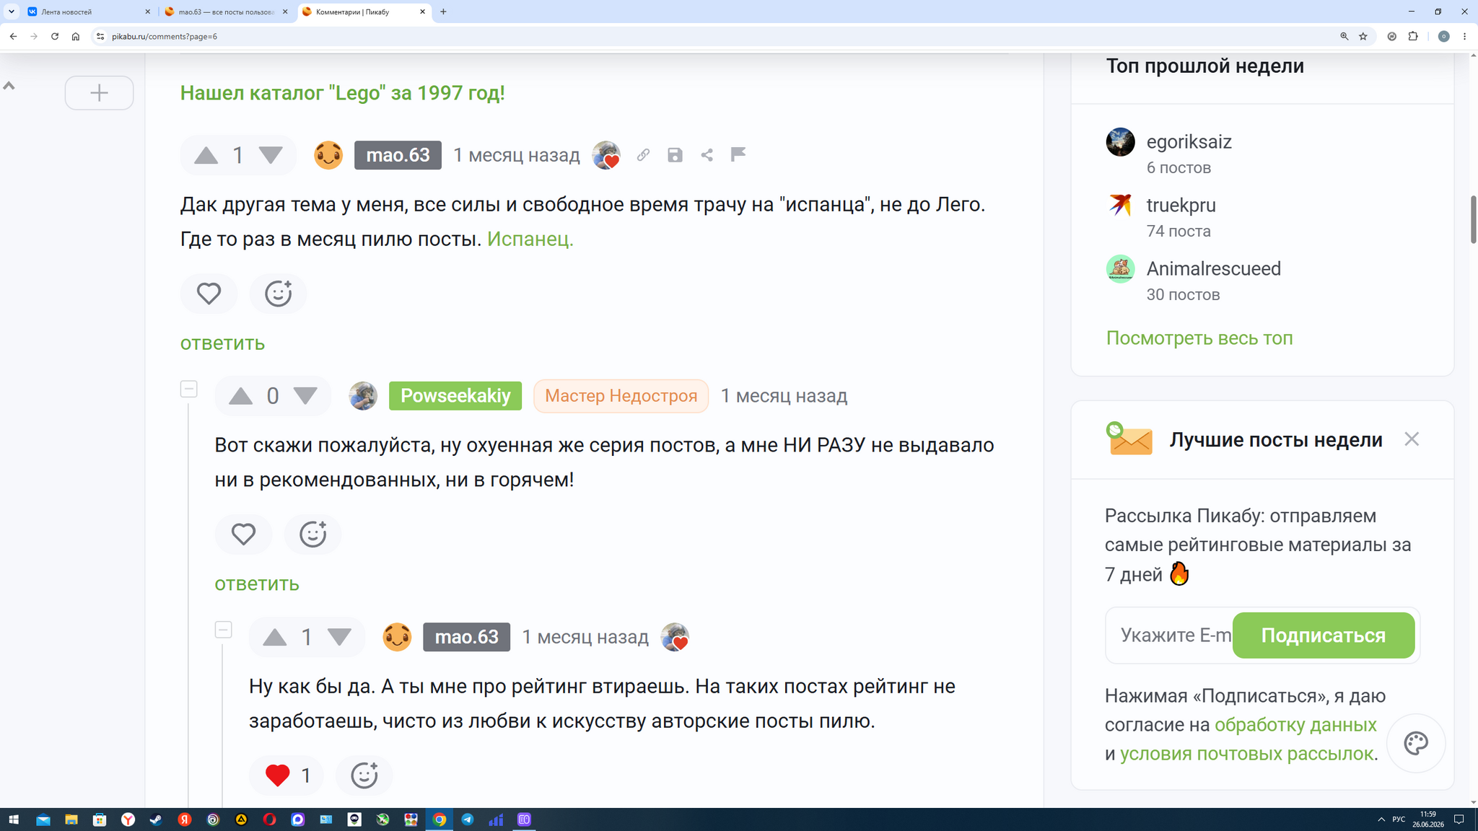Collapse mao.63's nested reply branch
Image resolution: width=1478 pixels, height=831 pixels.
223,630
